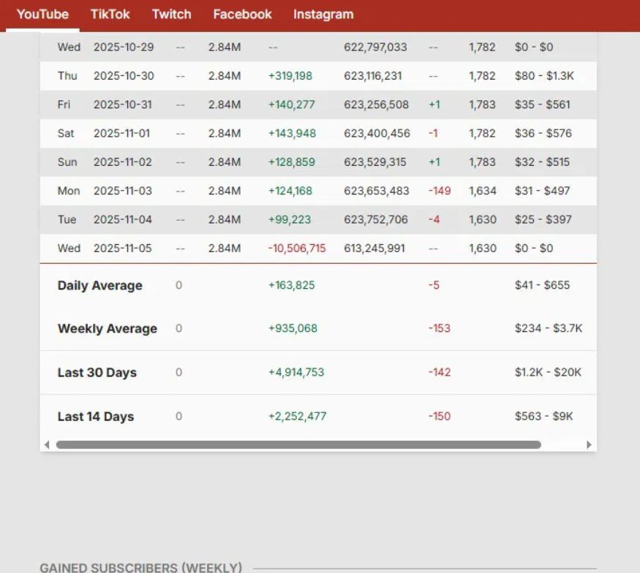Click last 14 days earnings $563 - $9K
The height and width of the screenshot is (573, 640).
pyautogui.click(x=543, y=417)
